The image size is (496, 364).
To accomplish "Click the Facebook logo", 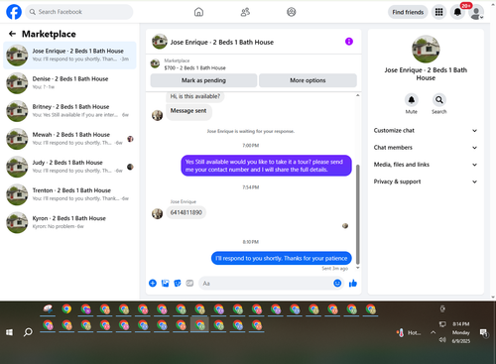I will point(14,12).
